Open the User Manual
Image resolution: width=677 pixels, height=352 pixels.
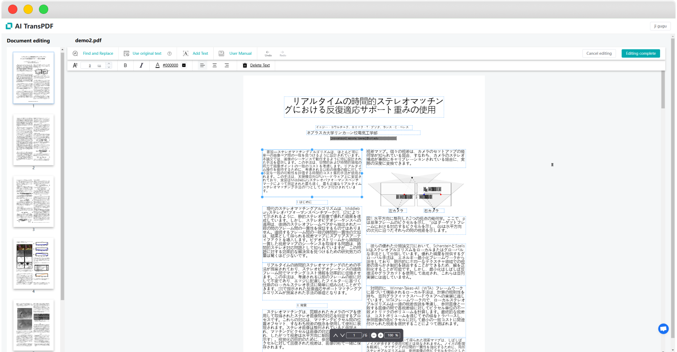coord(240,54)
